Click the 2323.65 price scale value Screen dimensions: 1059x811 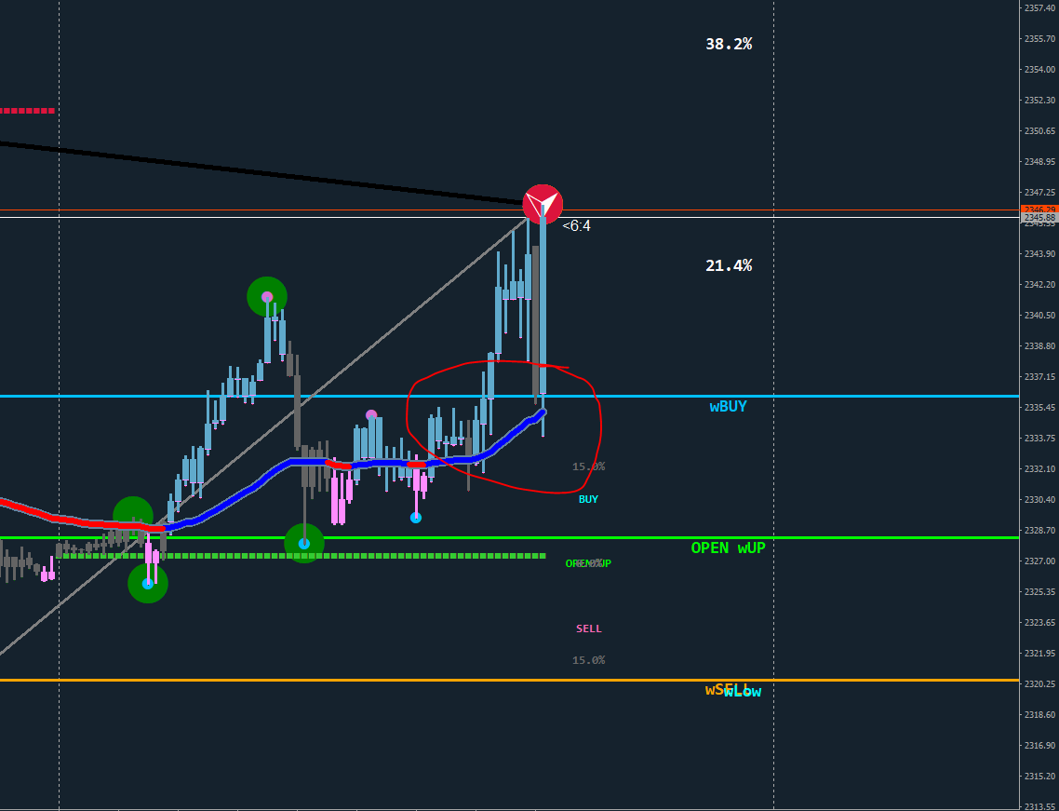point(1039,622)
